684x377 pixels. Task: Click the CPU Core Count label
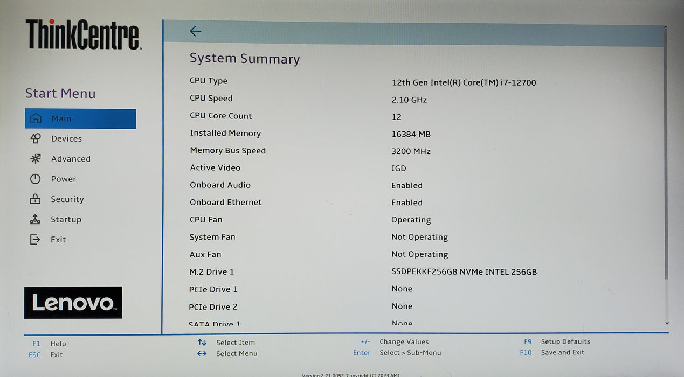(221, 116)
